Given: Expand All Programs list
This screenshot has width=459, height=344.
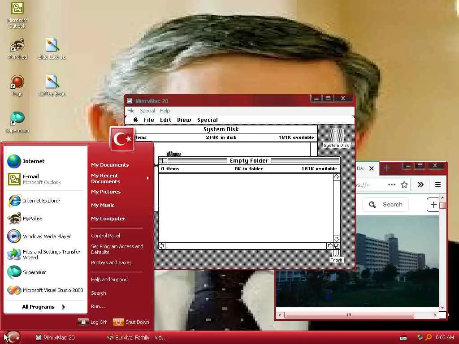Looking at the screenshot, I should pyautogui.click(x=44, y=307).
